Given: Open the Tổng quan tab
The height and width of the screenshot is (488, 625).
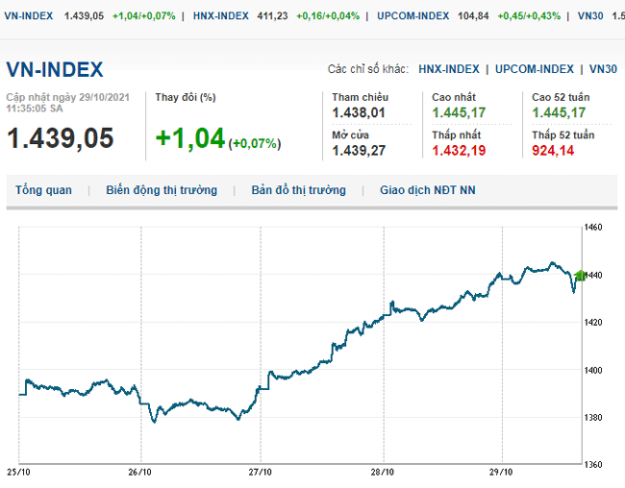Looking at the screenshot, I should pos(43,190).
